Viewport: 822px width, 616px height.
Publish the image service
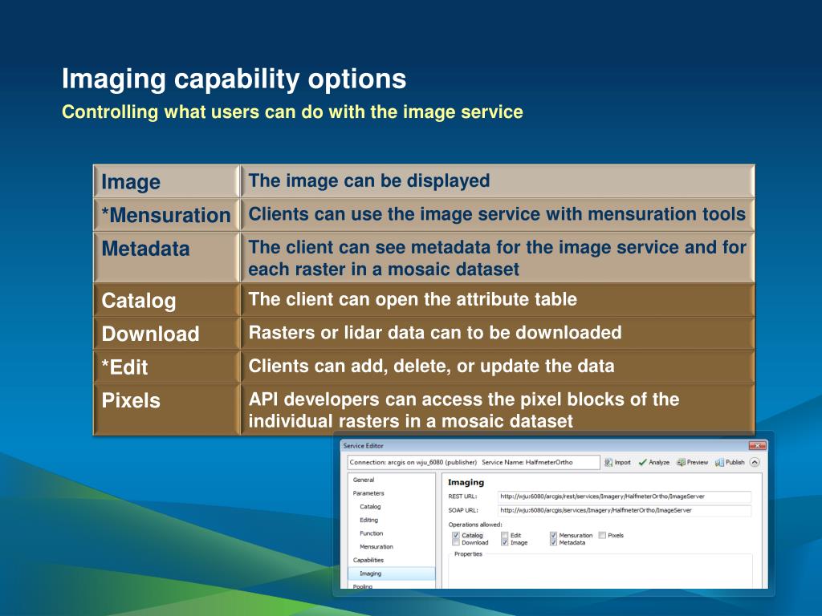click(730, 462)
